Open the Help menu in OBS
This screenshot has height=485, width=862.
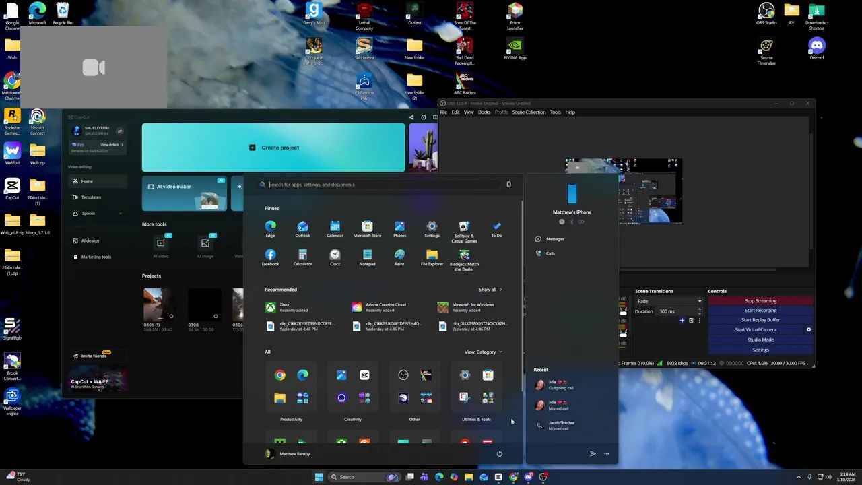coord(570,112)
